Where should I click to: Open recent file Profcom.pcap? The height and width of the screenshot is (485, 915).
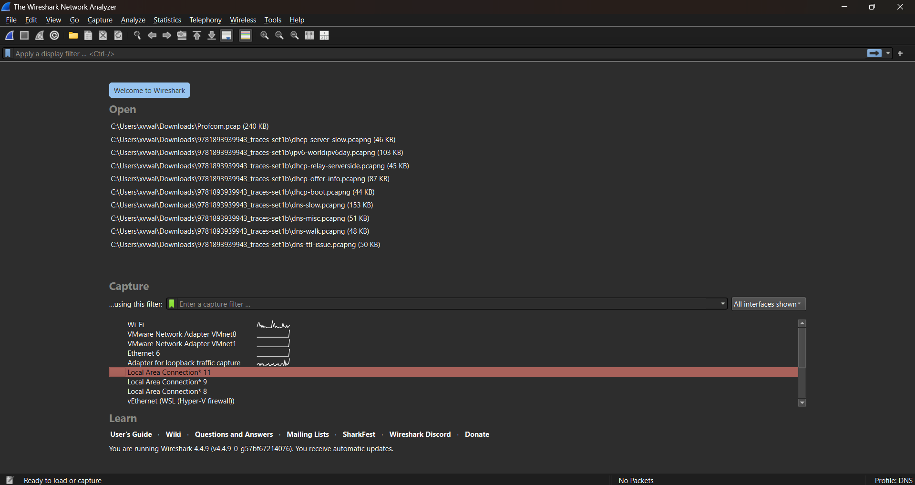pyautogui.click(x=190, y=126)
